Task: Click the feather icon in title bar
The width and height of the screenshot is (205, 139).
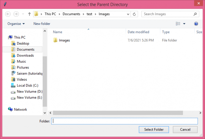Action: 5,4
